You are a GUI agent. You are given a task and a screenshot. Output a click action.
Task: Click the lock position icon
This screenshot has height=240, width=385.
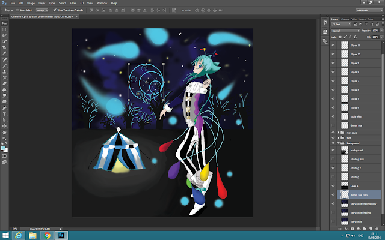[350, 37]
